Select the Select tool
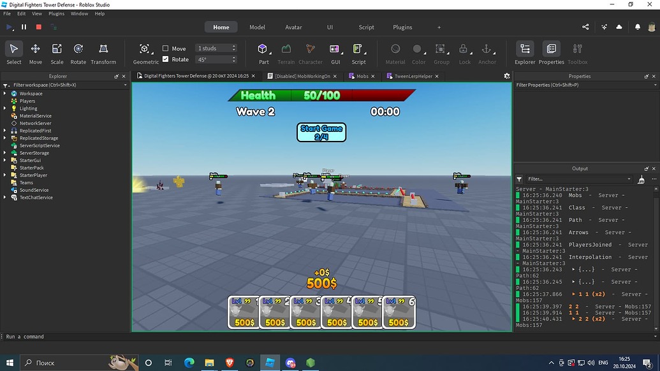This screenshot has width=660, height=371. tap(13, 54)
